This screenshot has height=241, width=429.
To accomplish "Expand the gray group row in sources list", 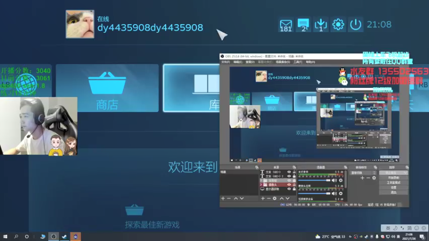I will [x=261, y=180].
